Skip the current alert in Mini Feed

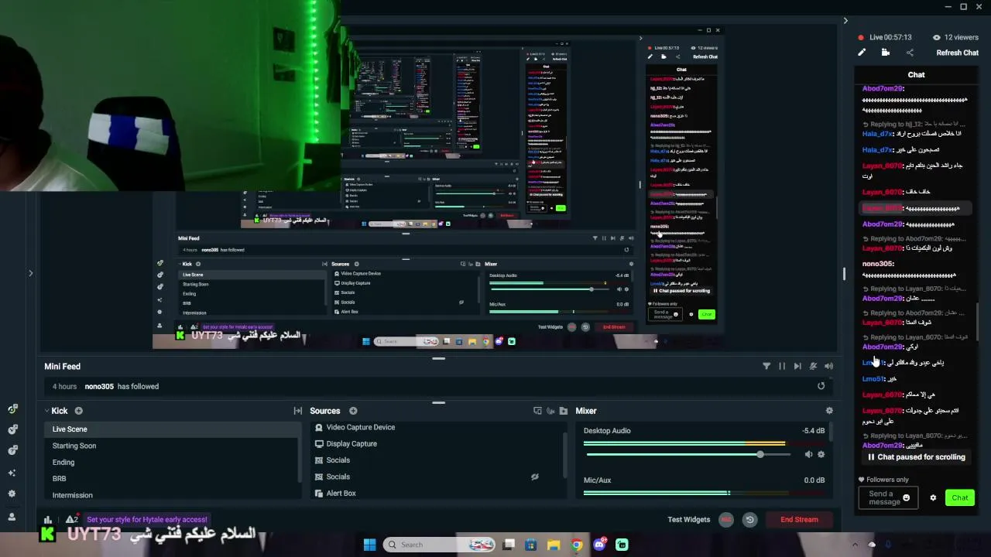coord(797,367)
